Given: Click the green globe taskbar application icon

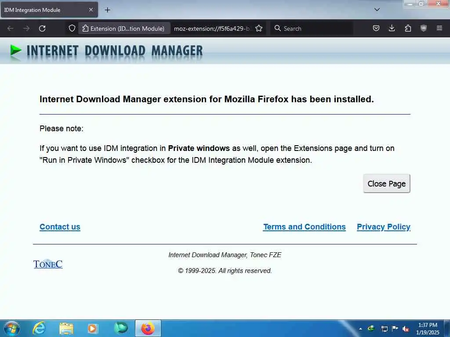Looking at the screenshot, I should [120, 329].
